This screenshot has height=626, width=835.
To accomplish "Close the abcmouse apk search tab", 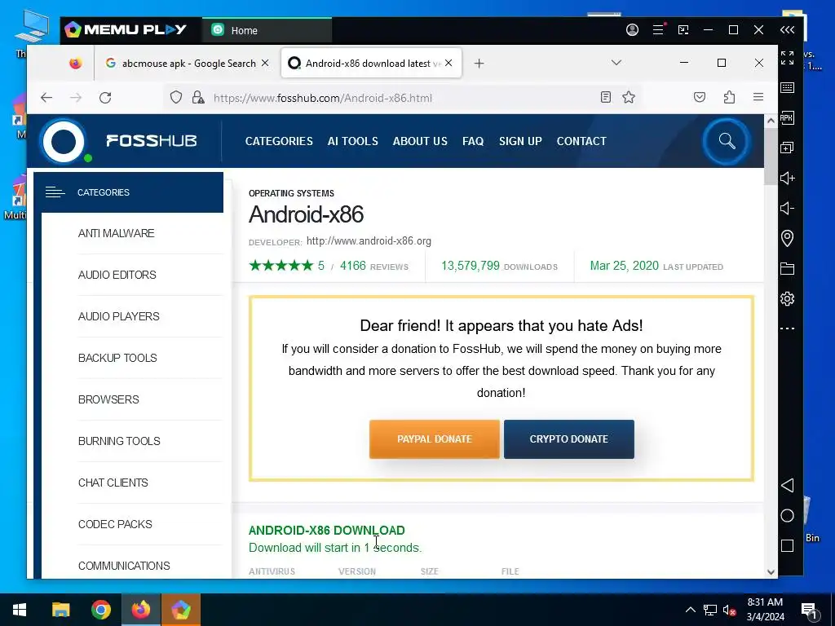I will (265, 64).
